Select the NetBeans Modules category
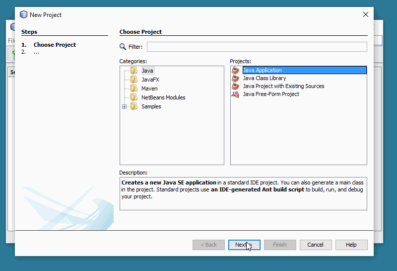Screen dimensions: 397x271 click(x=163, y=97)
